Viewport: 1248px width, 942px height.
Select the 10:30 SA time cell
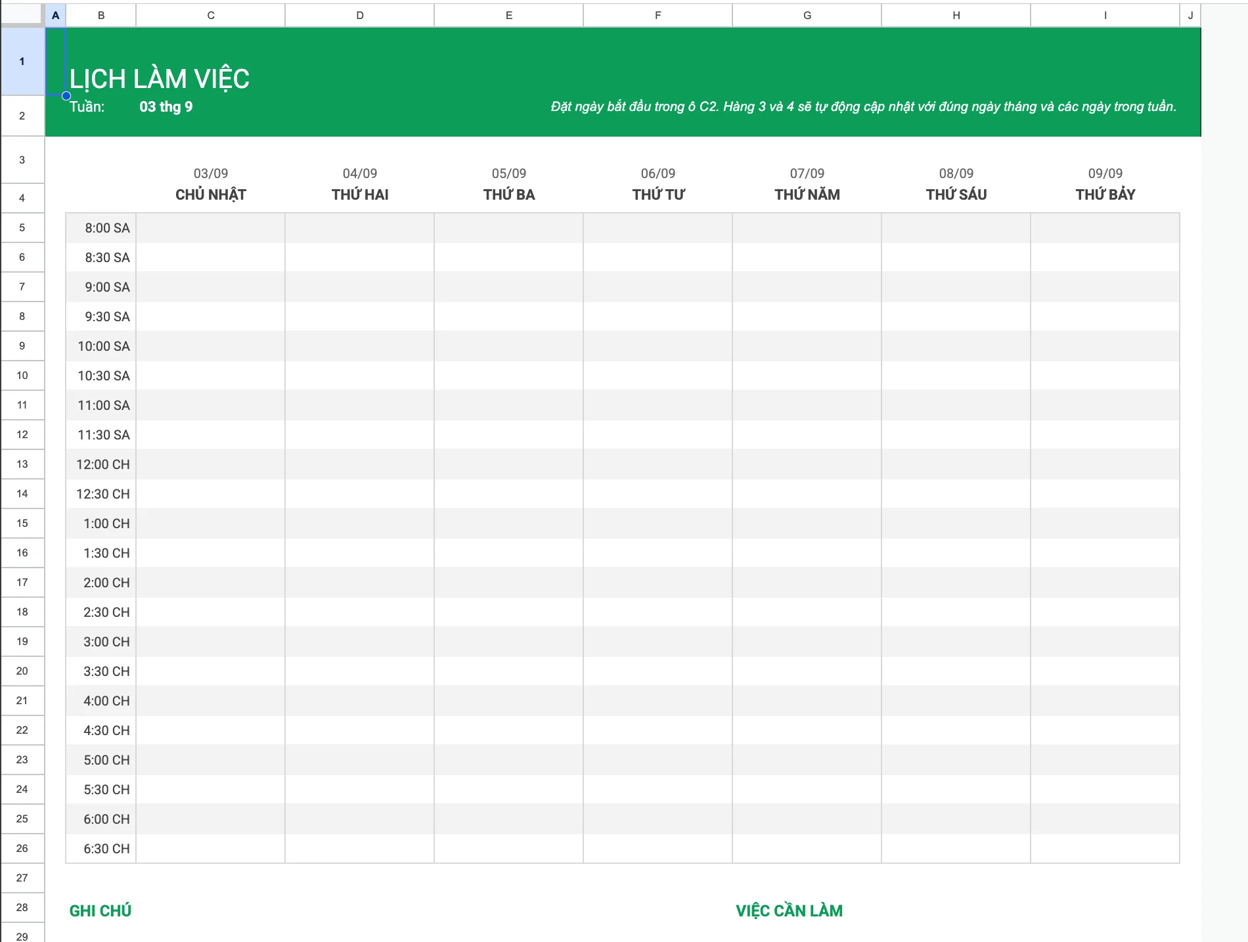pos(101,376)
